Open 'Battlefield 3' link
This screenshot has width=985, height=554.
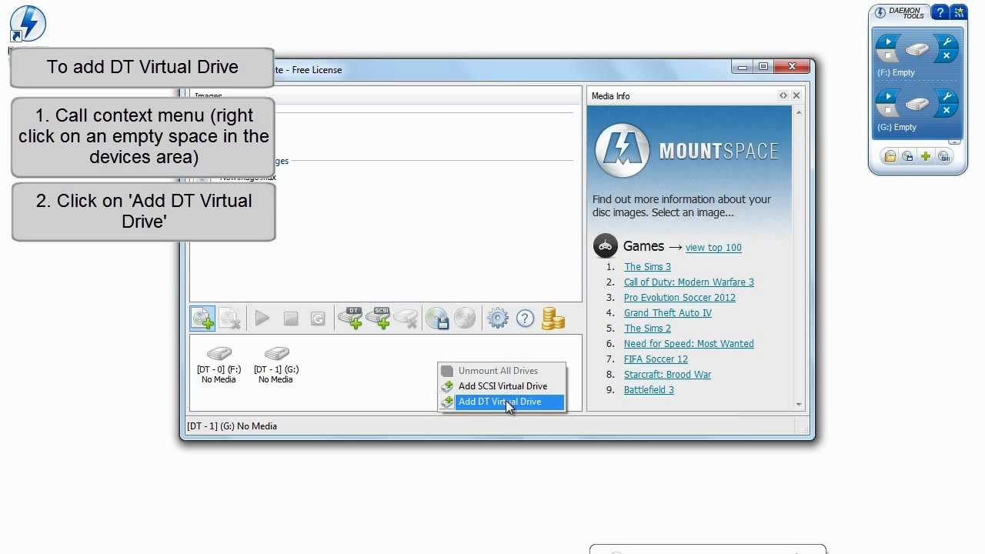point(649,390)
